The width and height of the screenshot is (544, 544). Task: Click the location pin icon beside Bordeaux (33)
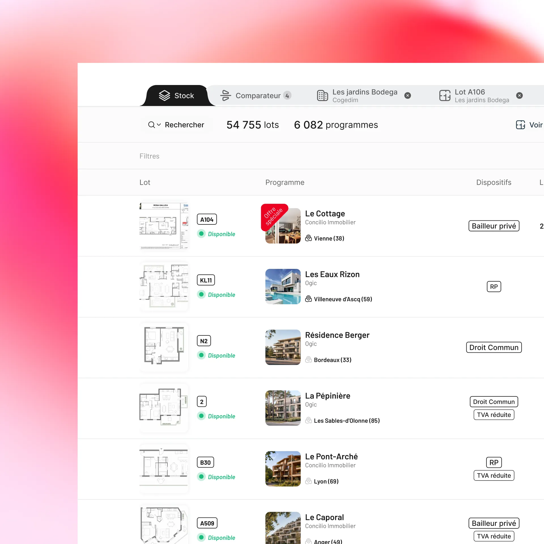coord(308,360)
